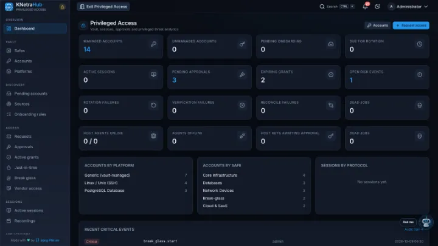Image resolution: width=438 pixels, height=246 pixels.
Task: Open the Pending accounts sidebar item
Action: point(35,94)
